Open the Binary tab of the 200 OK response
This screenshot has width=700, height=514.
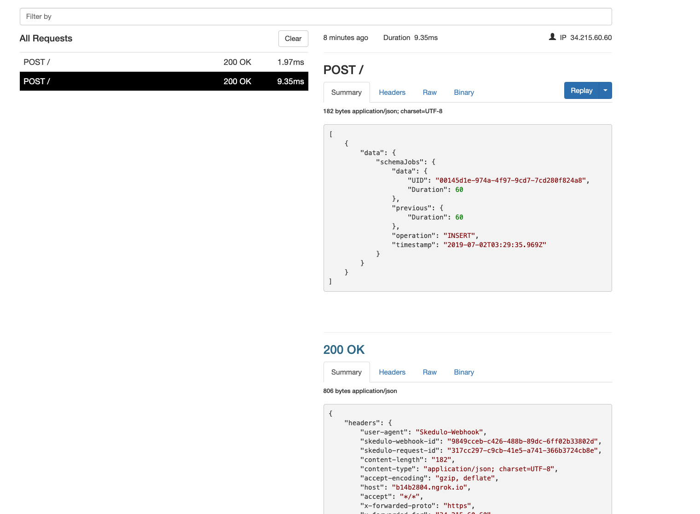tap(463, 372)
